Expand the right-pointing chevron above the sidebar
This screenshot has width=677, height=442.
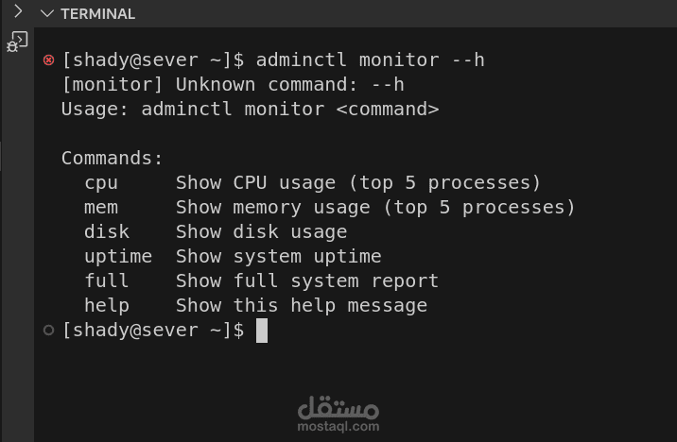pyautogui.click(x=18, y=11)
